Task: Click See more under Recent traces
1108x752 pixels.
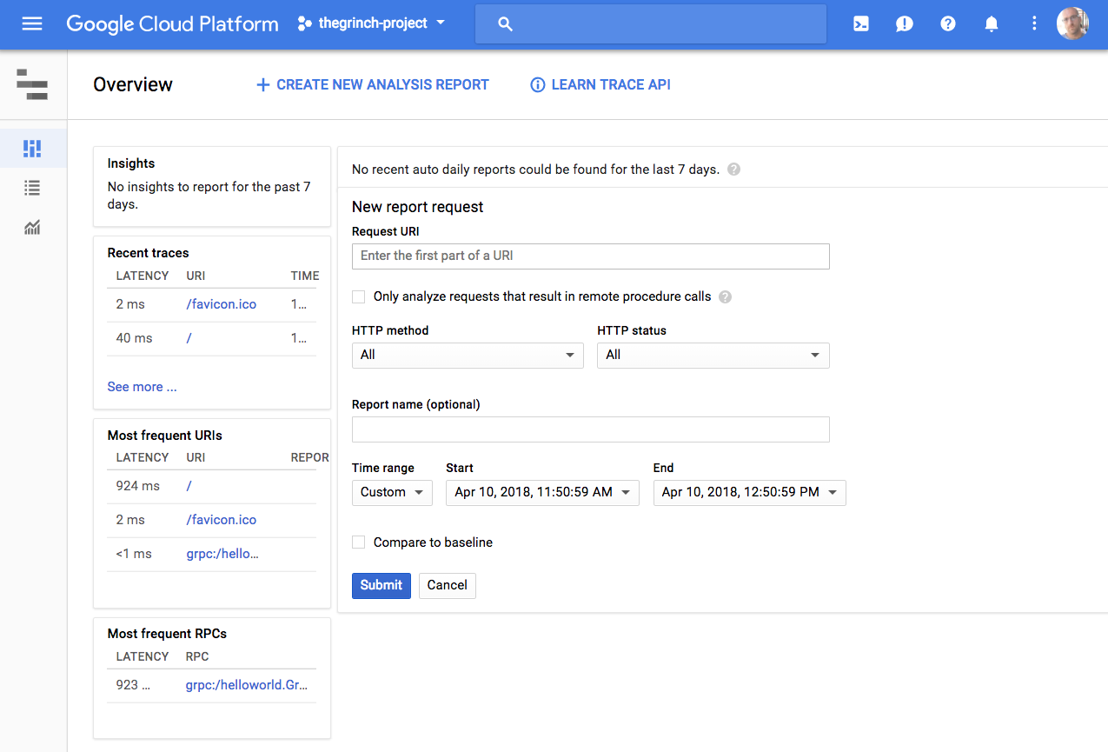Action: point(142,386)
